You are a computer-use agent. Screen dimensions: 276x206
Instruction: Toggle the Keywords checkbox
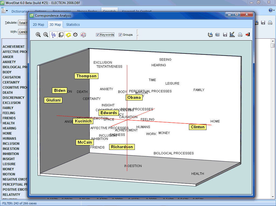(98, 35)
